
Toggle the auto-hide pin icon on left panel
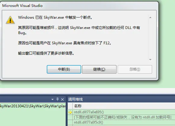click(x=57, y=99)
